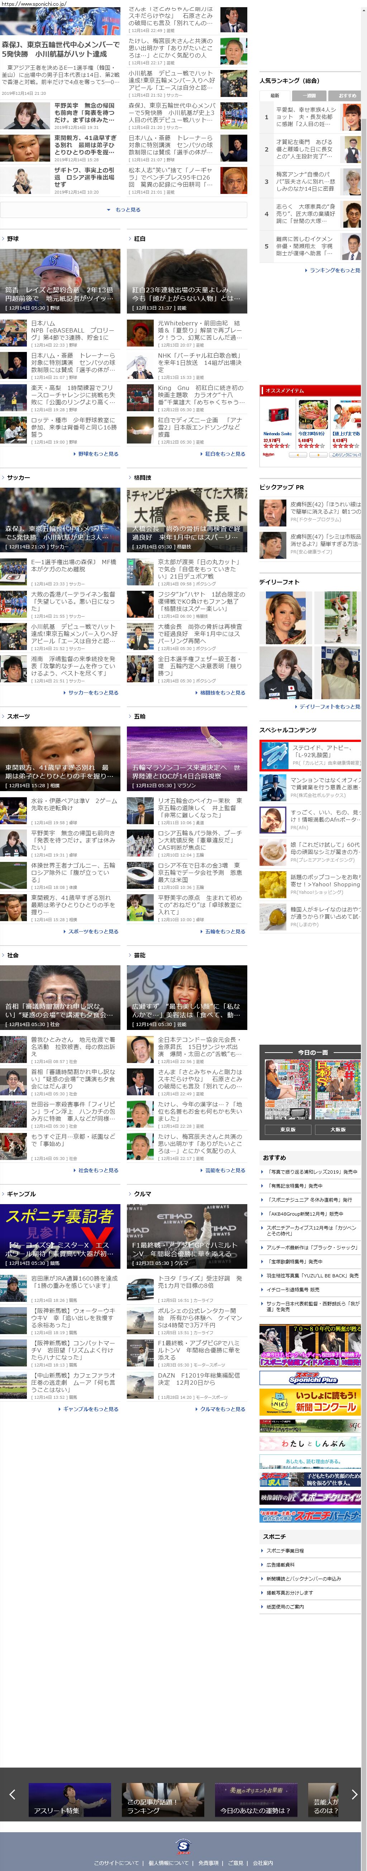Click the 野球 section header chevron
367x1871 pixels.
4,238
